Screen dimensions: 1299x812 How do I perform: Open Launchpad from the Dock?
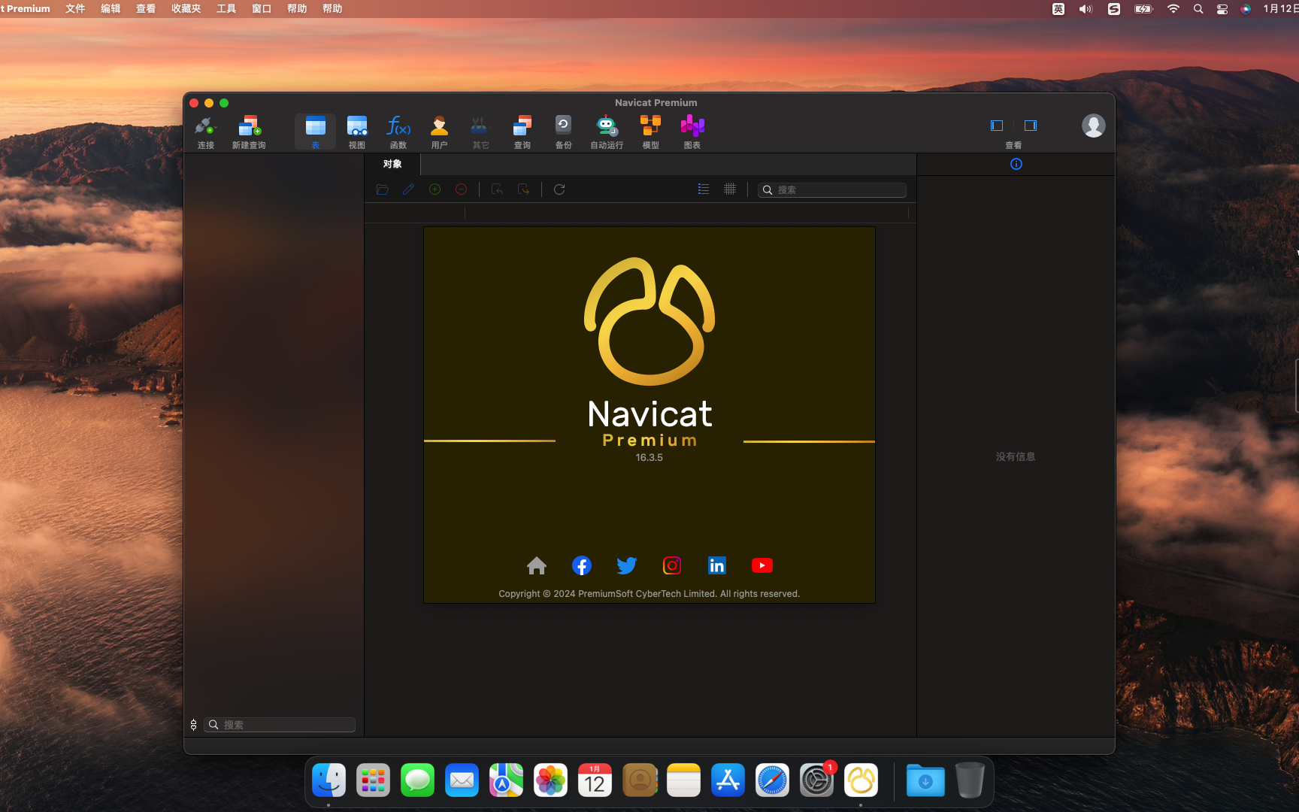coord(373,780)
